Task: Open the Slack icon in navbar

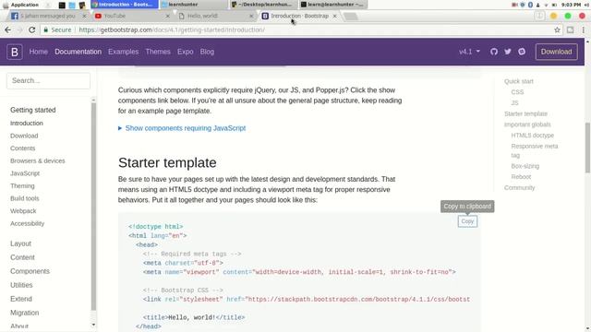Action: 522,52
